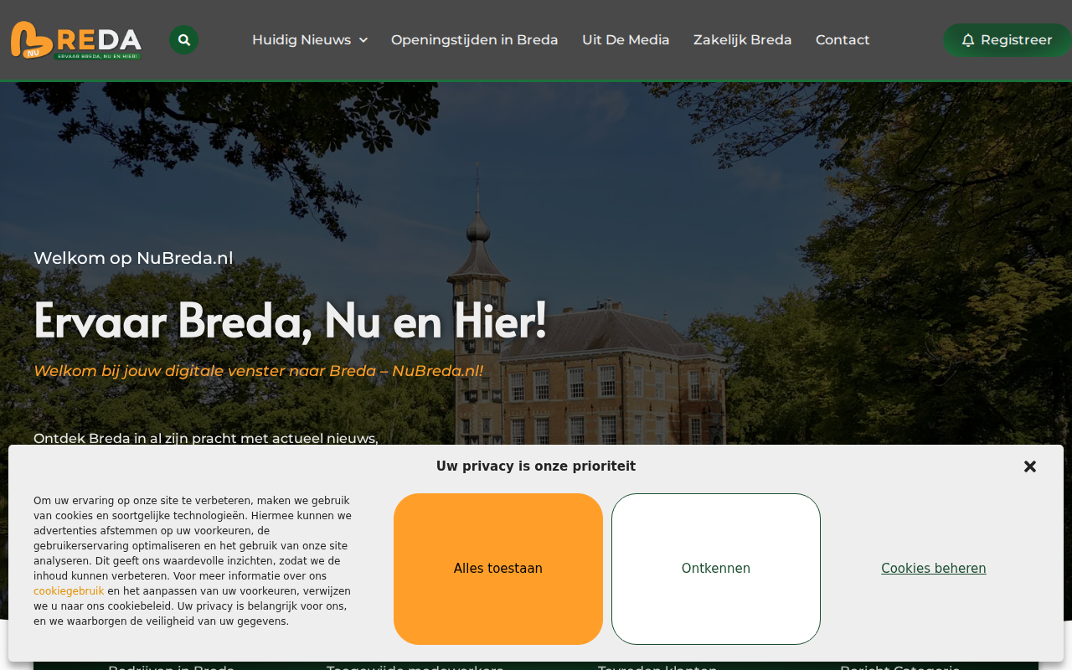1072x670 pixels.
Task: Open the green search icon
Action: click(x=184, y=40)
